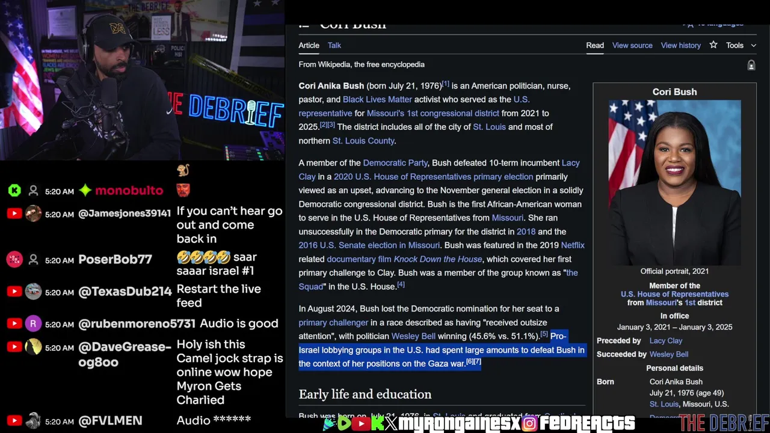Click the PoserBob77 username in chat
770x433 pixels.
pos(115,259)
